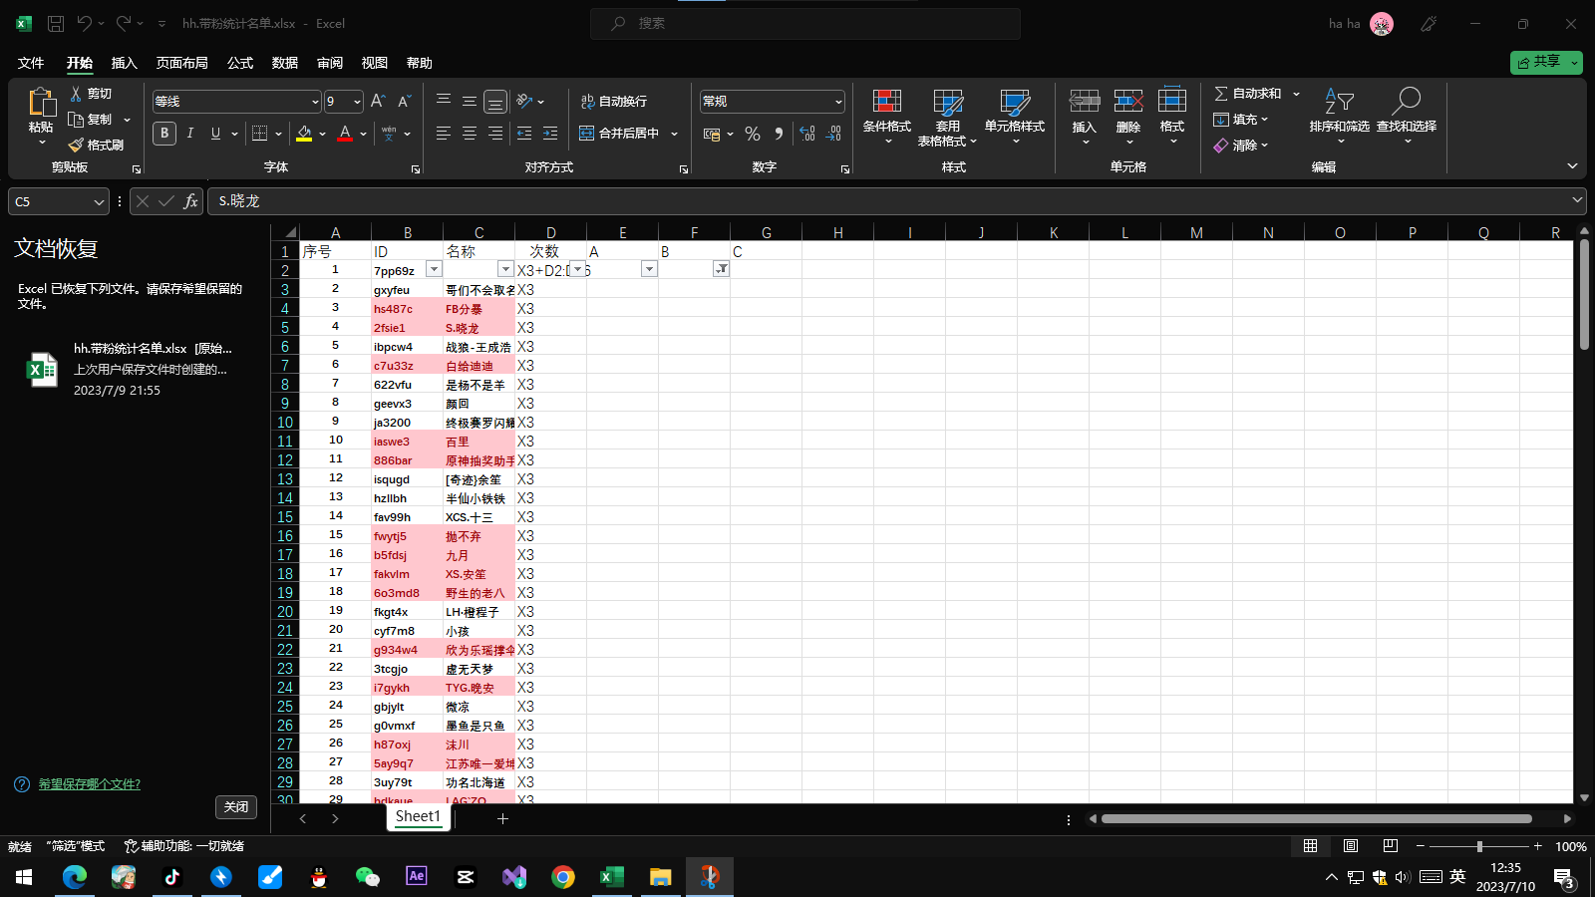Apply percent style number format

tap(753, 134)
